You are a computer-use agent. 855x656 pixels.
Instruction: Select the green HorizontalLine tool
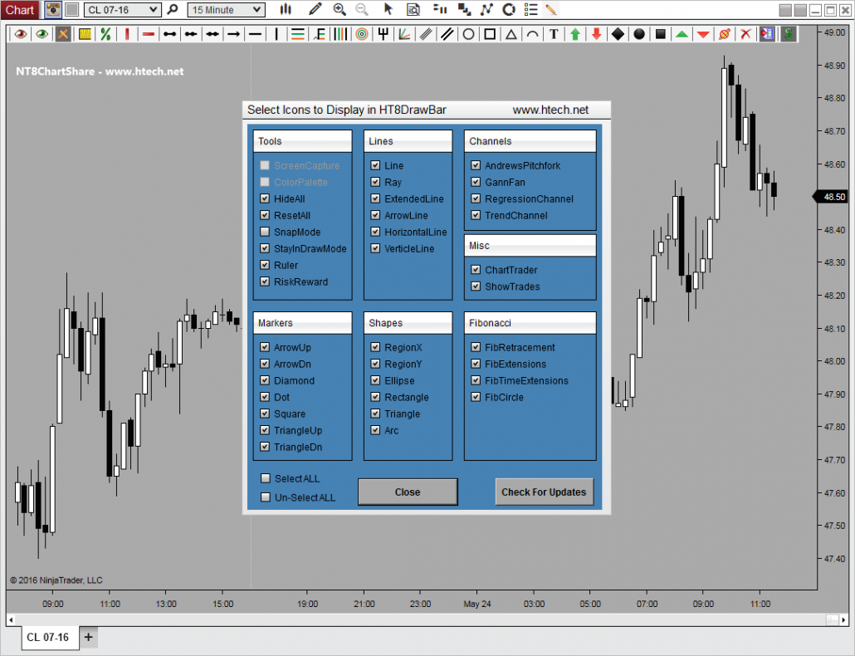click(298, 34)
